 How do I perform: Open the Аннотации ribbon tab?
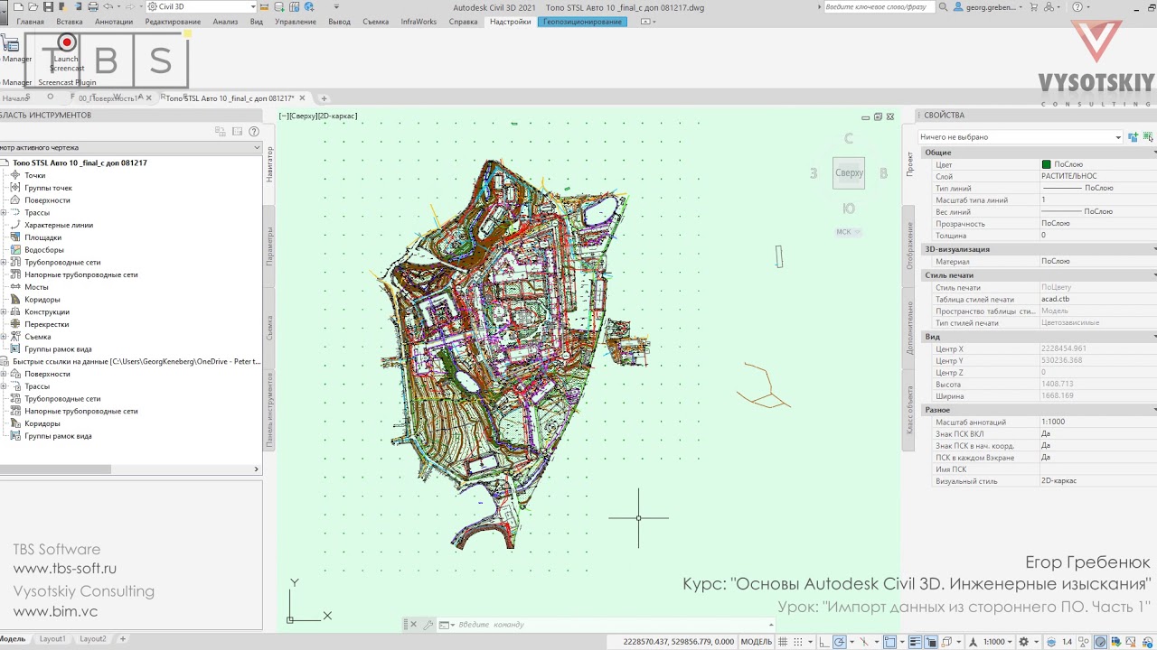(x=113, y=22)
